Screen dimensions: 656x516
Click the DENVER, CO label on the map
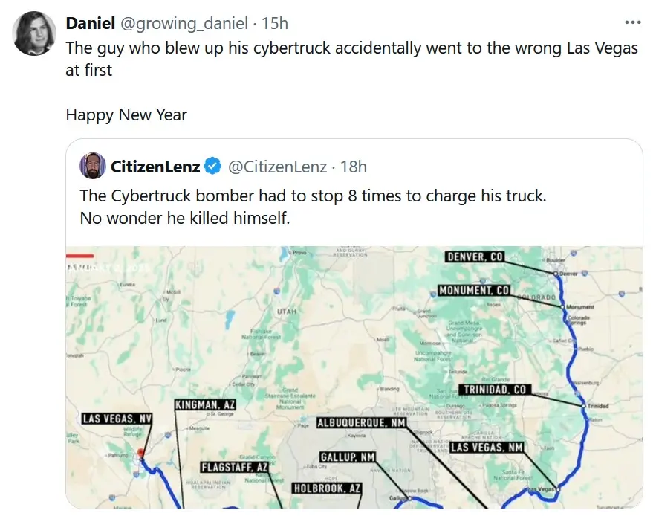pyautogui.click(x=475, y=257)
